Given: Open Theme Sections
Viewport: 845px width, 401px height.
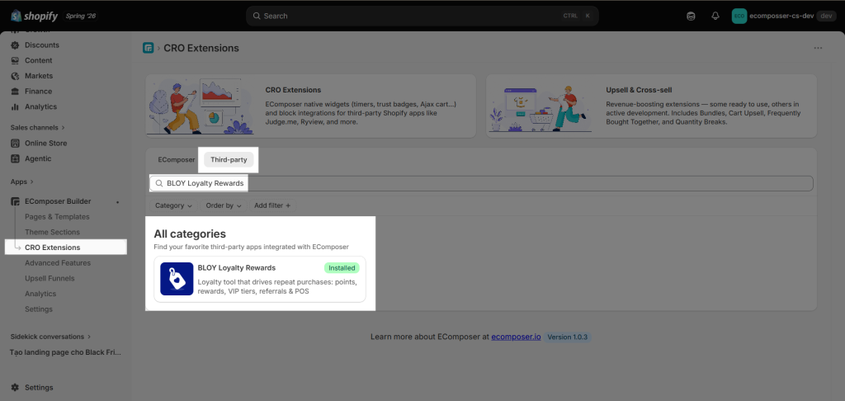Looking at the screenshot, I should [52, 233].
